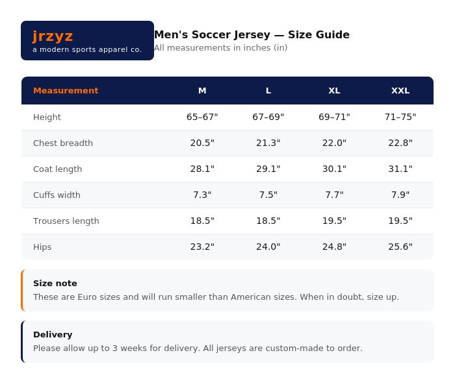Click the Trousers length row label

point(66,221)
